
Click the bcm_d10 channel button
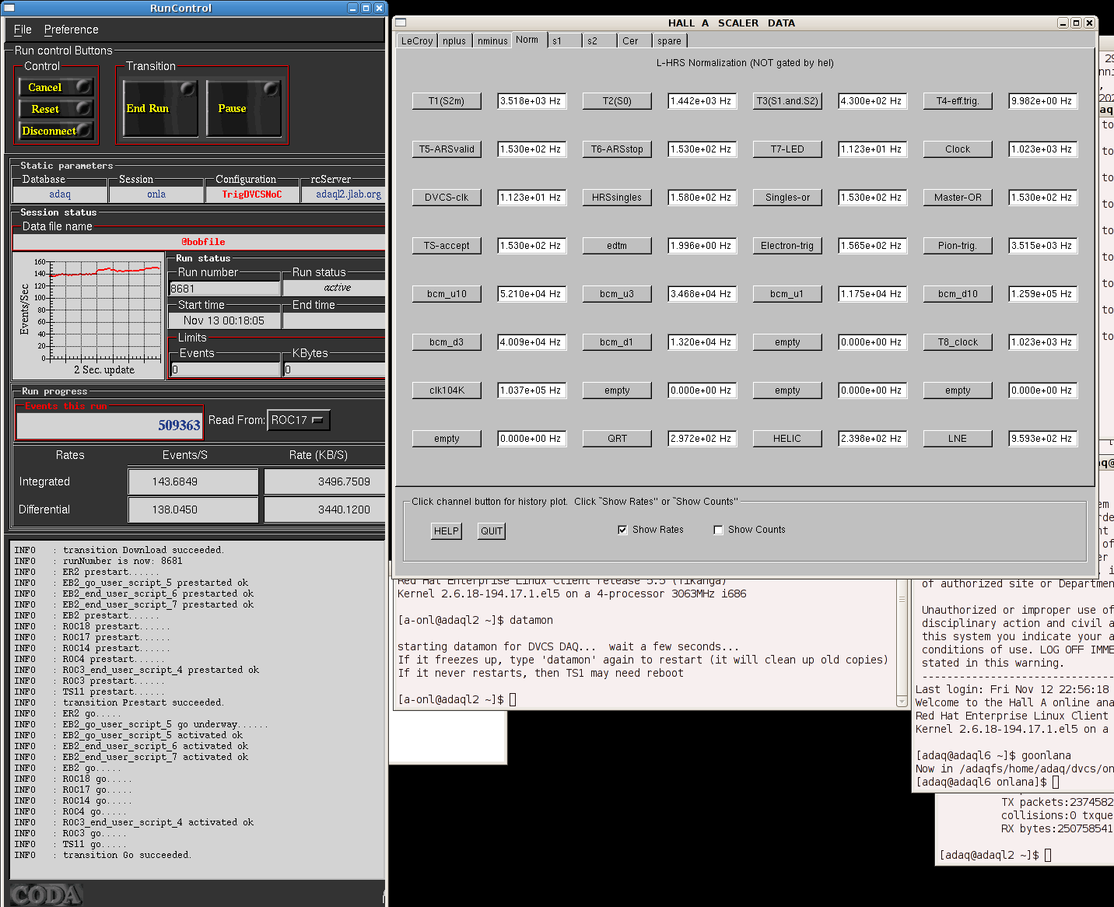click(958, 294)
